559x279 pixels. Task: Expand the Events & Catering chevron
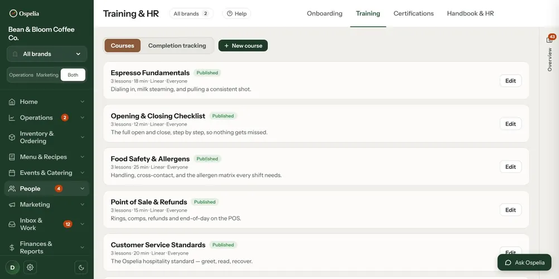pyautogui.click(x=83, y=173)
